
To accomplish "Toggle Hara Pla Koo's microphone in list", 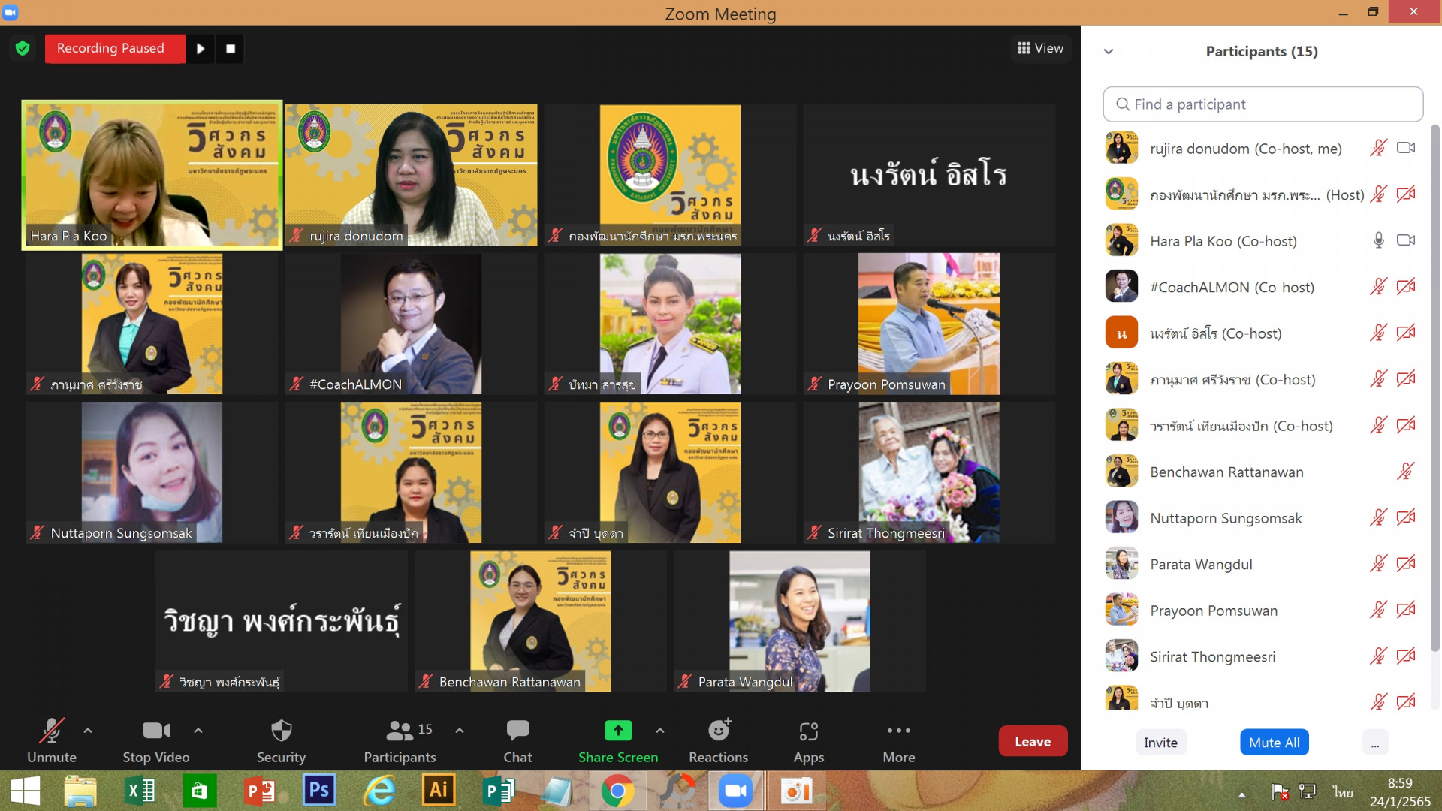I will [x=1378, y=241].
